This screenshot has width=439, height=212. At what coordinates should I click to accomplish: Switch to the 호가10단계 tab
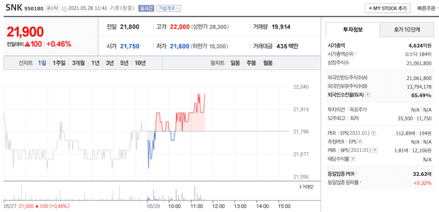[x=407, y=30]
